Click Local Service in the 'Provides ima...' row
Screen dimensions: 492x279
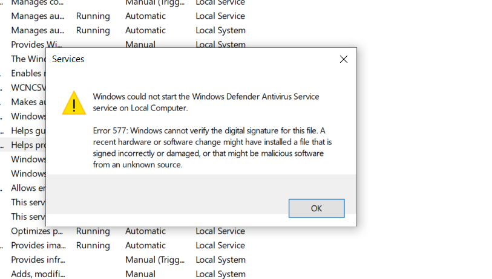220,246
